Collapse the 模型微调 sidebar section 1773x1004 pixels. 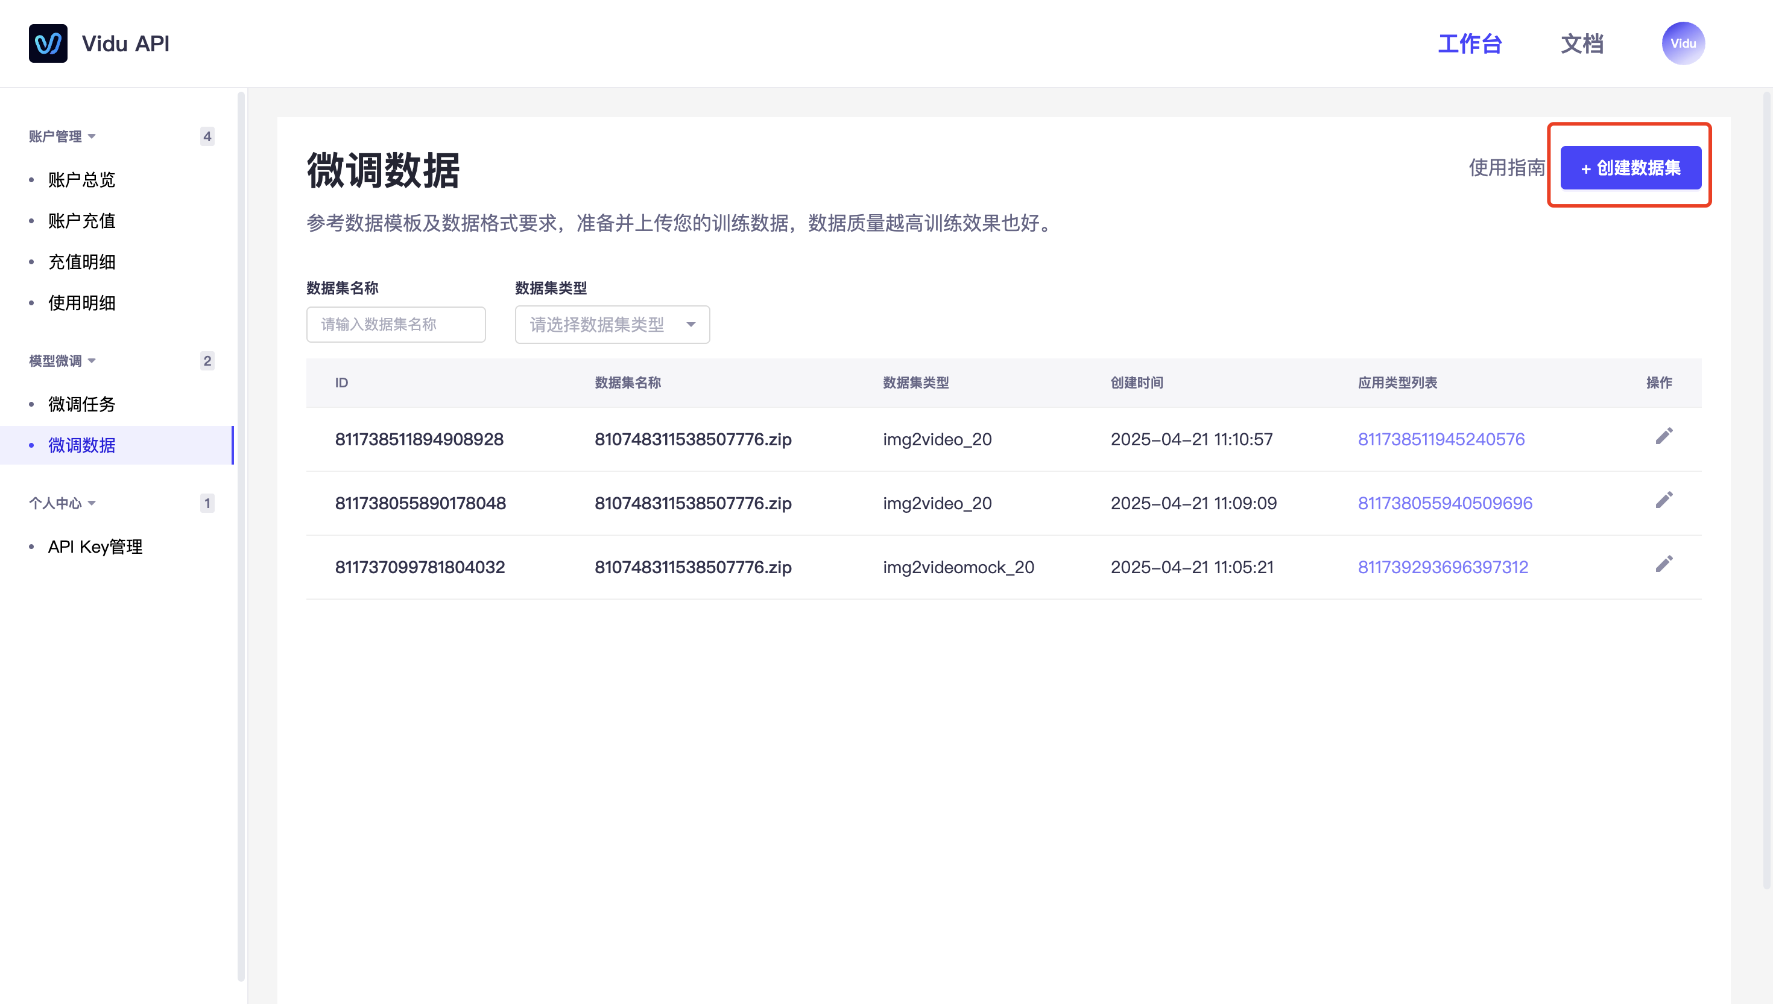(x=62, y=361)
